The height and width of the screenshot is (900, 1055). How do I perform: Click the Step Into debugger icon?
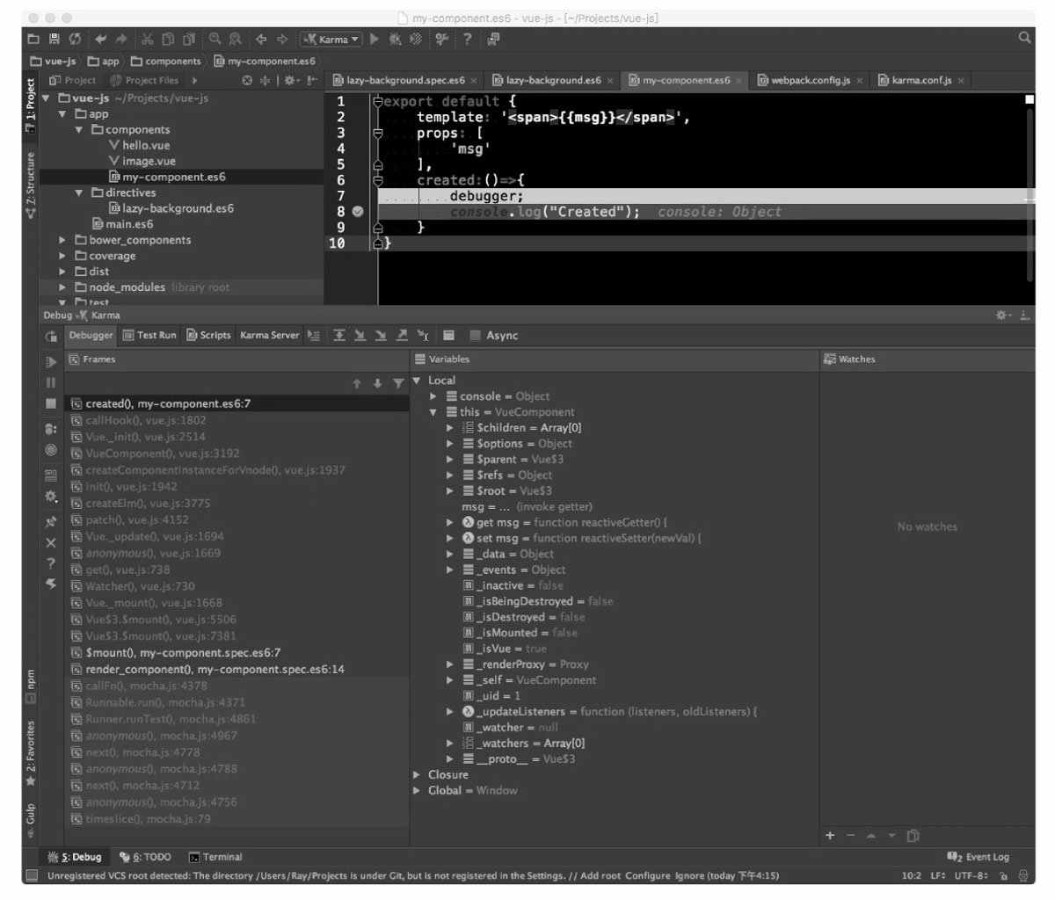pyautogui.click(x=360, y=336)
